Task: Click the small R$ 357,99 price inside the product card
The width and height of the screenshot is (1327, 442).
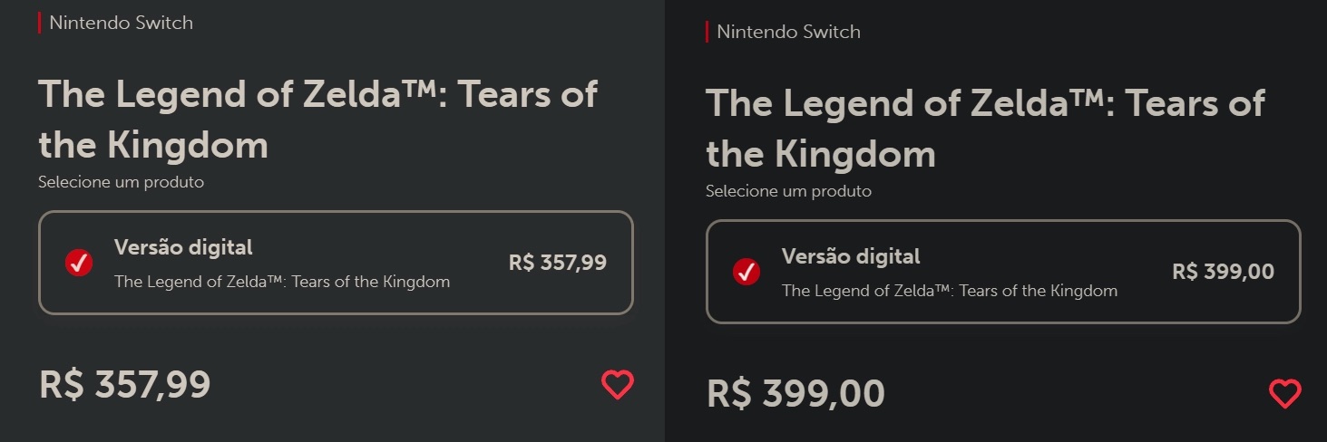Action: click(x=558, y=263)
